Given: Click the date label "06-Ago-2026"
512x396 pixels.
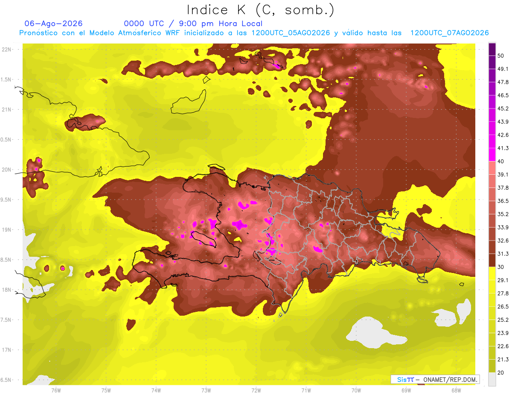Looking at the screenshot, I should click(54, 23).
